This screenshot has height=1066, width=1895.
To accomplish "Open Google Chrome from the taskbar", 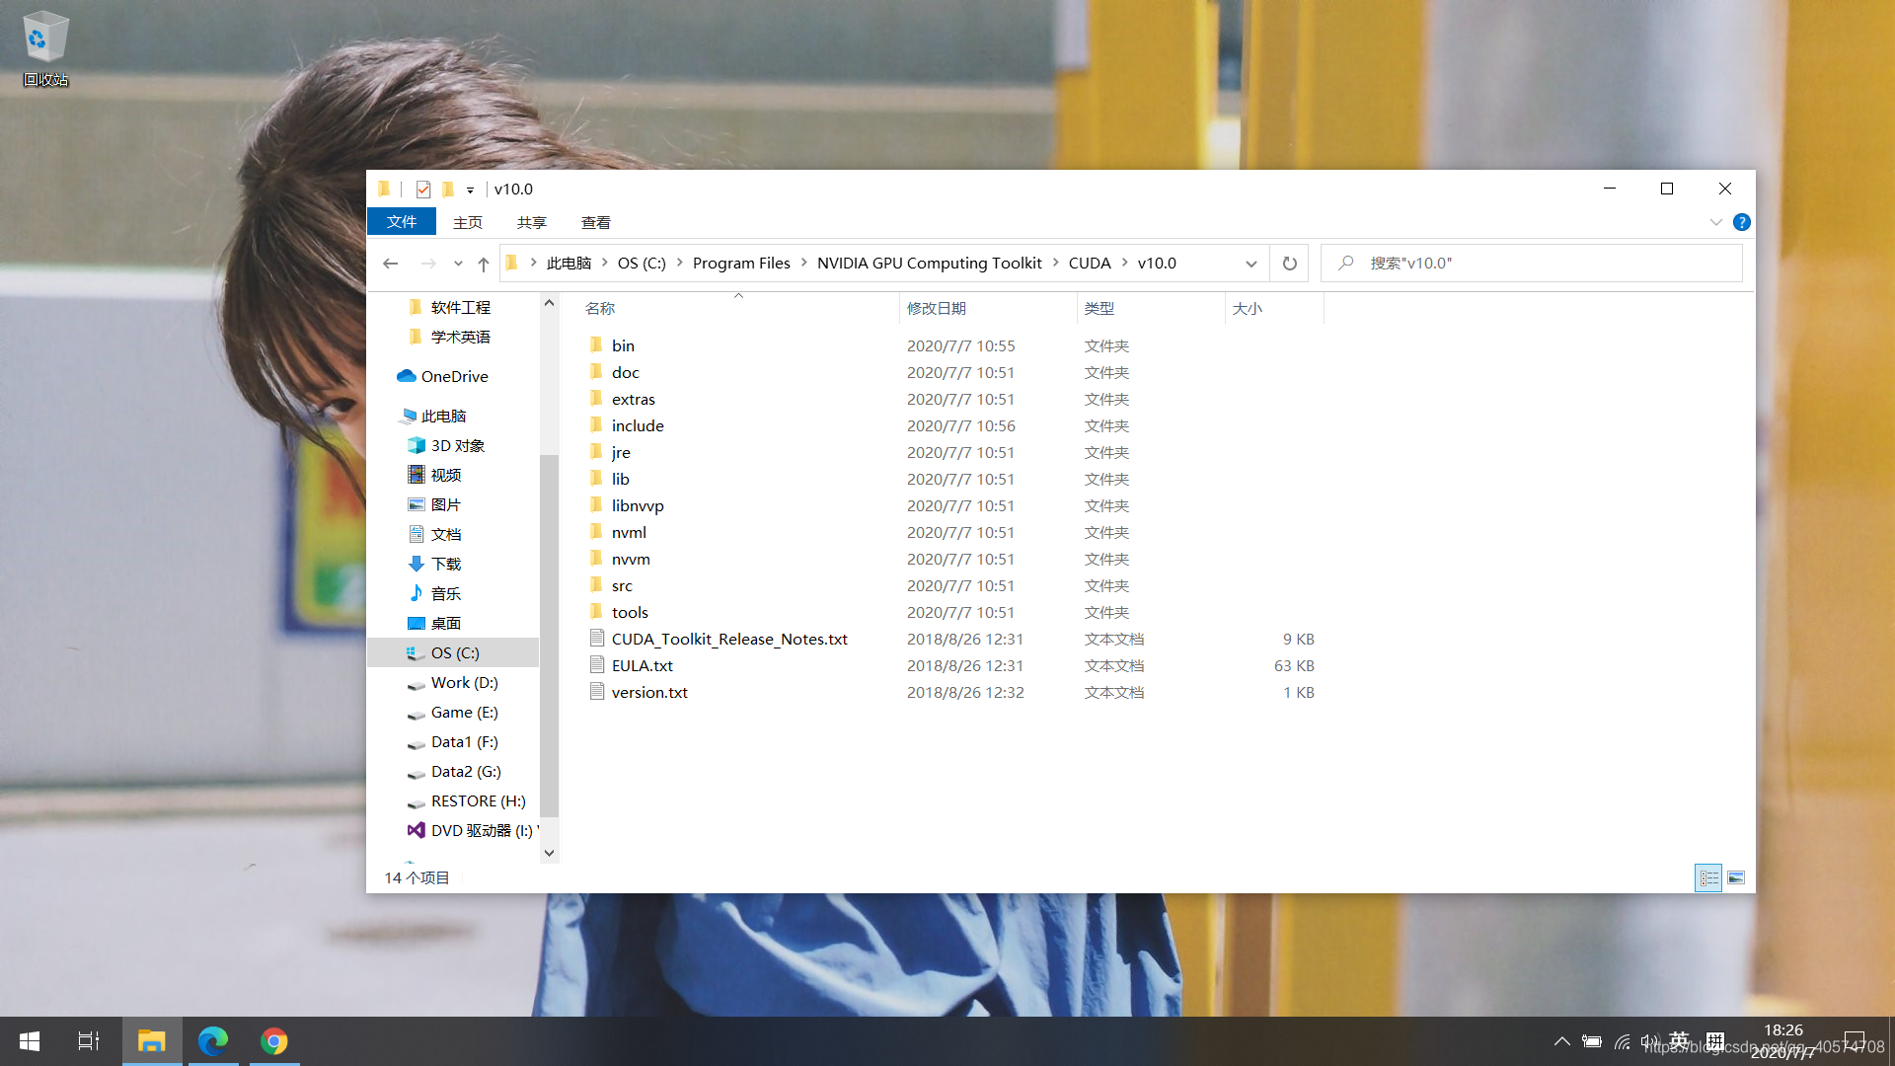I will pyautogui.click(x=274, y=1041).
